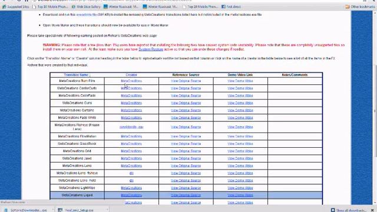View demo video for MetaCreations Liquid
This screenshot has height=212, width=377.
(x=240, y=195)
